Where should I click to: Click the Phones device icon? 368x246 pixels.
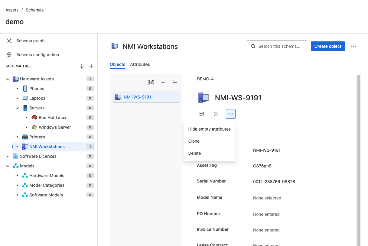[x=25, y=89]
